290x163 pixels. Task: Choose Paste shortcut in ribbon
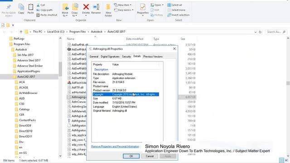pyautogui.click(x=47, y=15)
